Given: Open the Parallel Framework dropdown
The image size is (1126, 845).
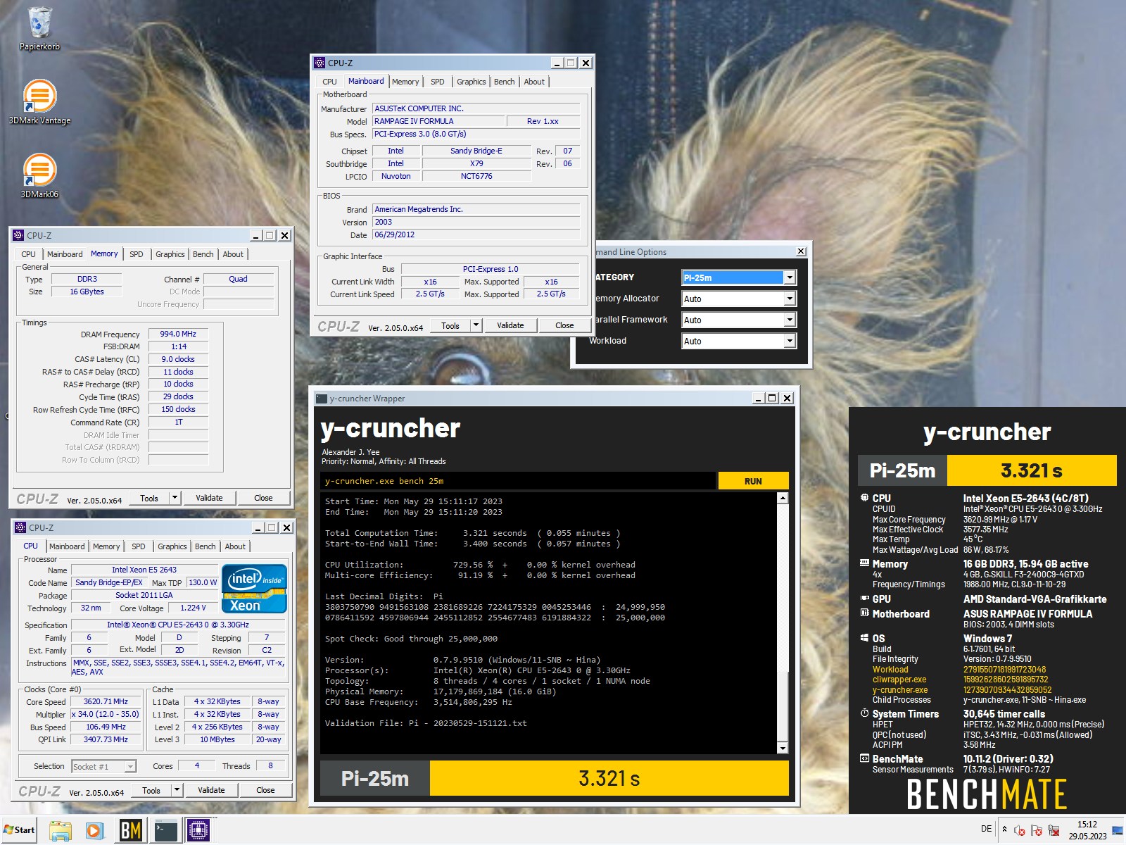Looking at the screenshot, I should [x=790, y=320].
